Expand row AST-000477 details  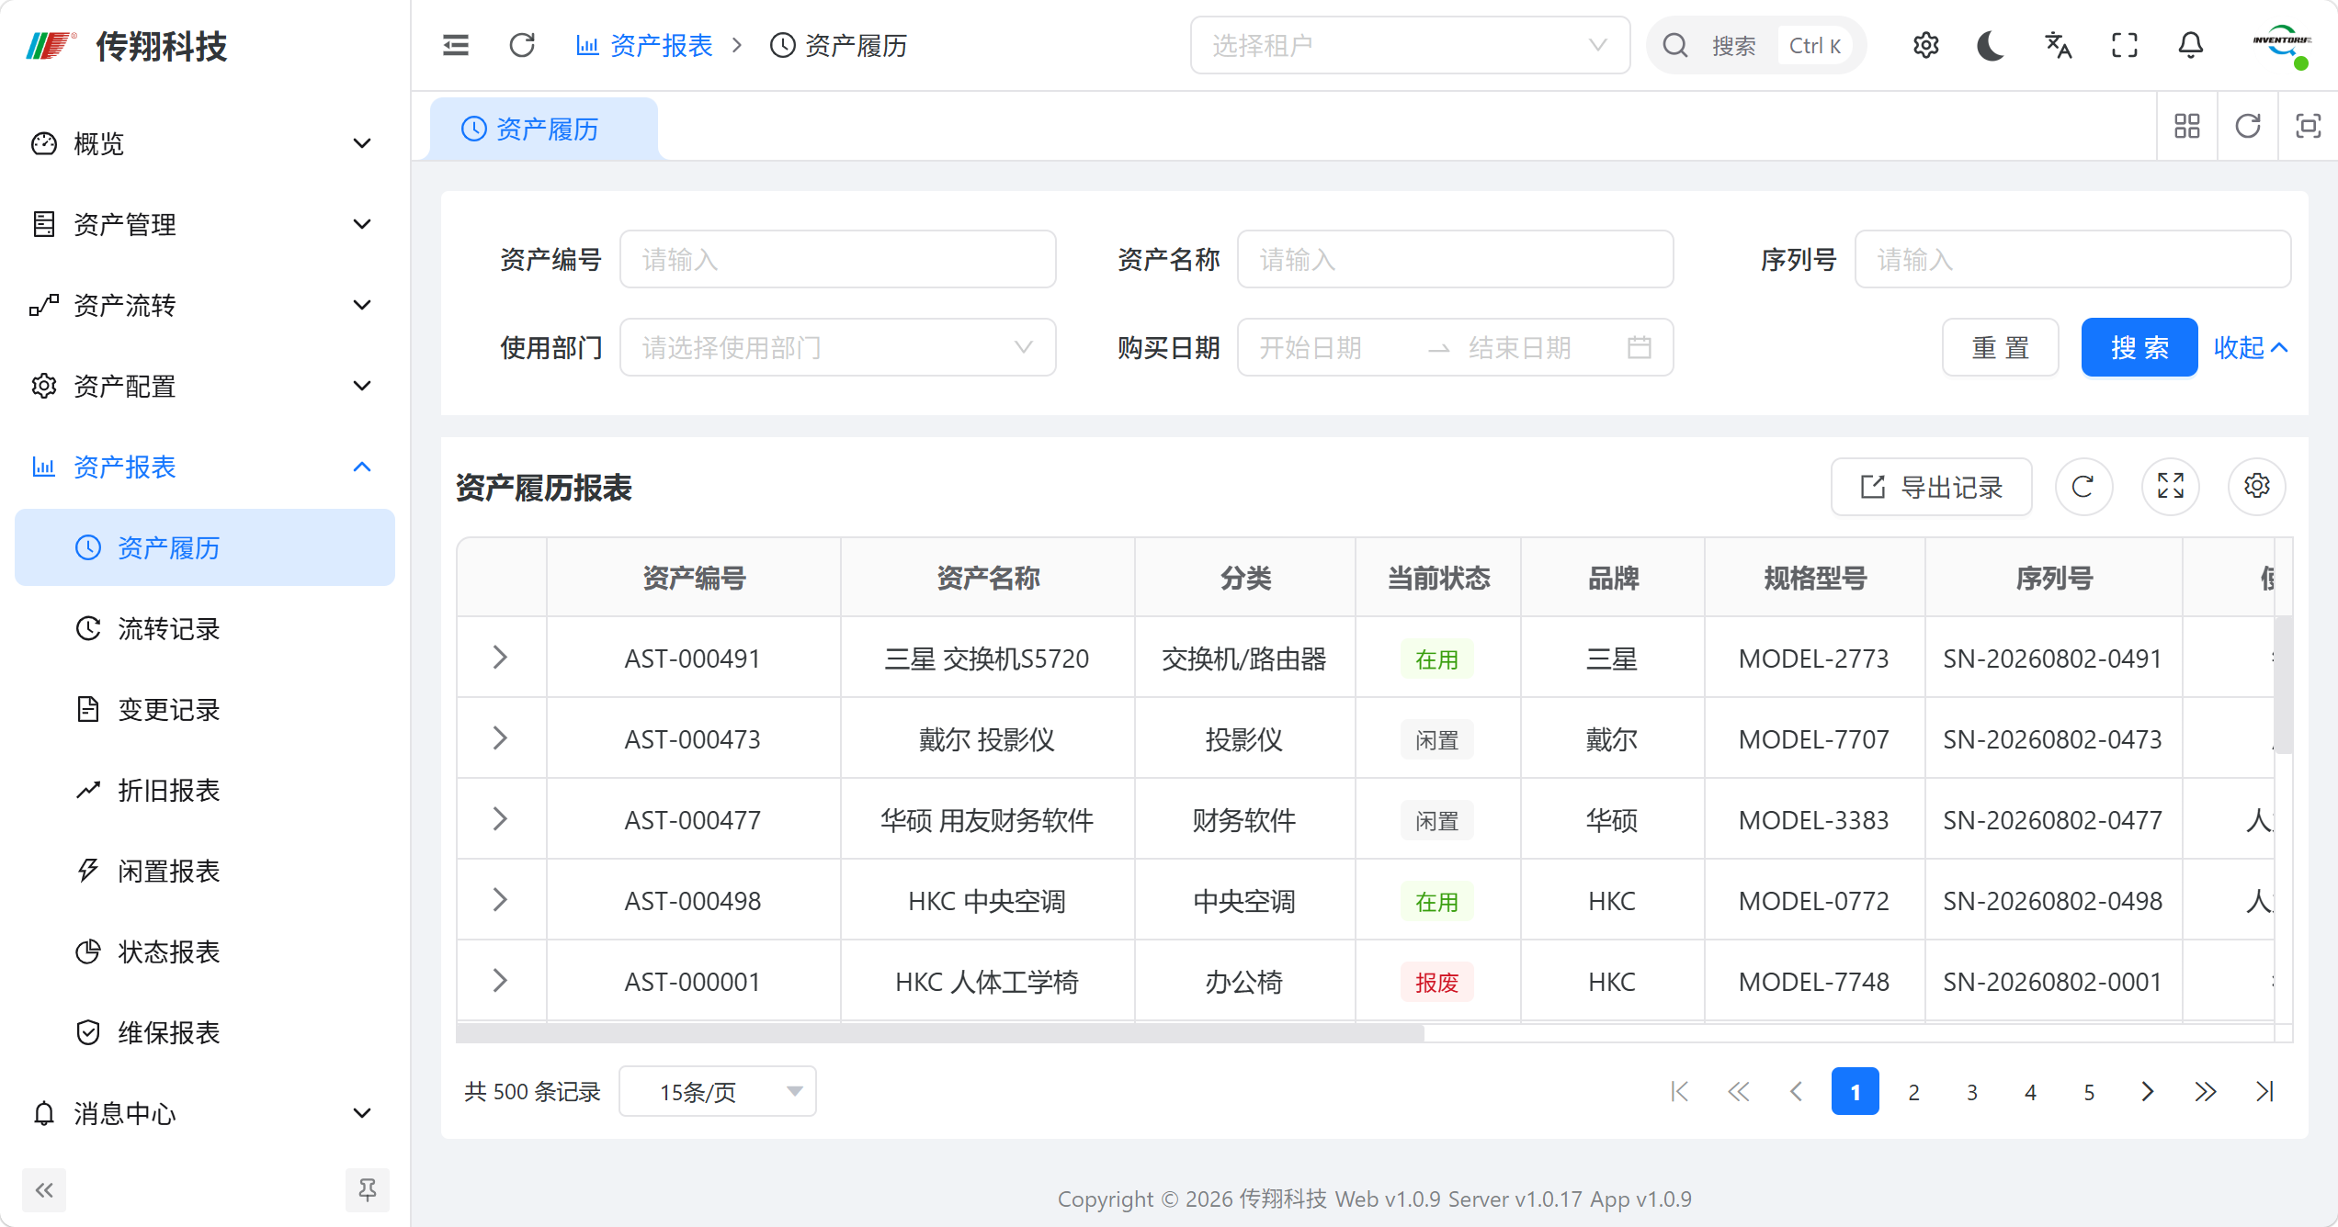point(500,819)
